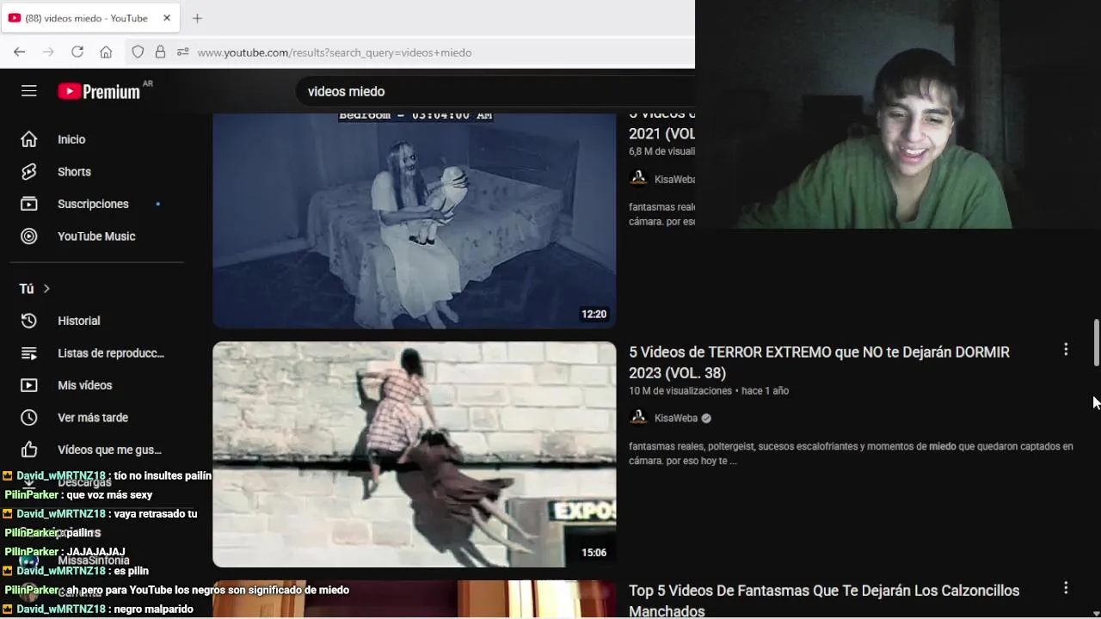Image resolution: width=1101 pixels, height=619 pixels.
Task: Click the YouTube Premium logo
Action: 99,91
